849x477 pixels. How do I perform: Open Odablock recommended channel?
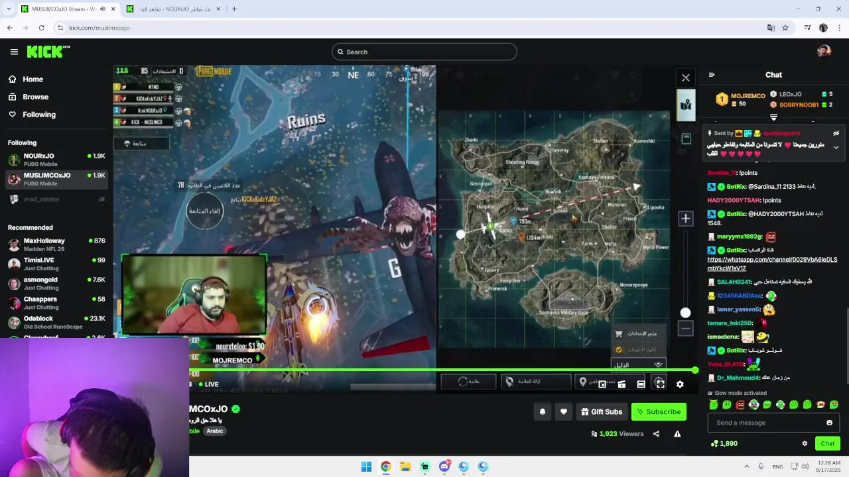tap(56, 322)
